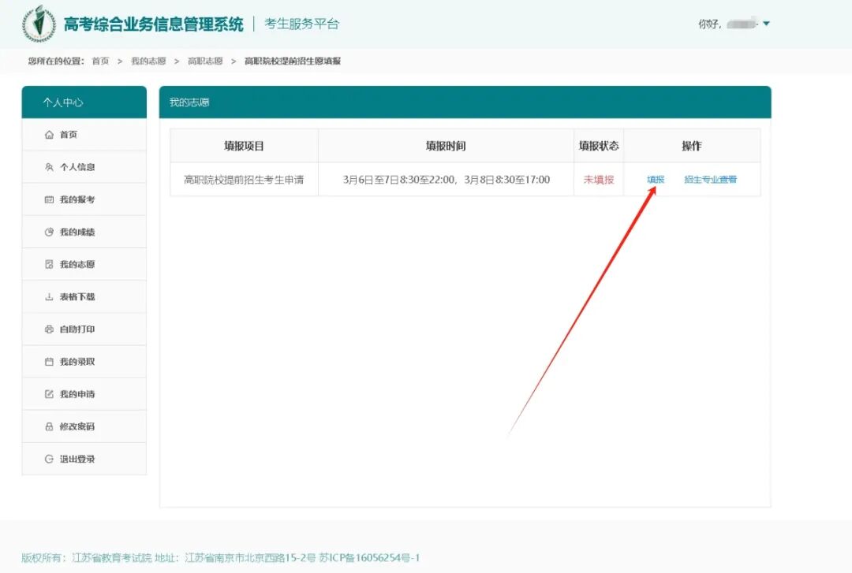Screen dimensions: 852x573
Task: Click the person icon beside 个人信息
Action: click(x=49, y=167)
